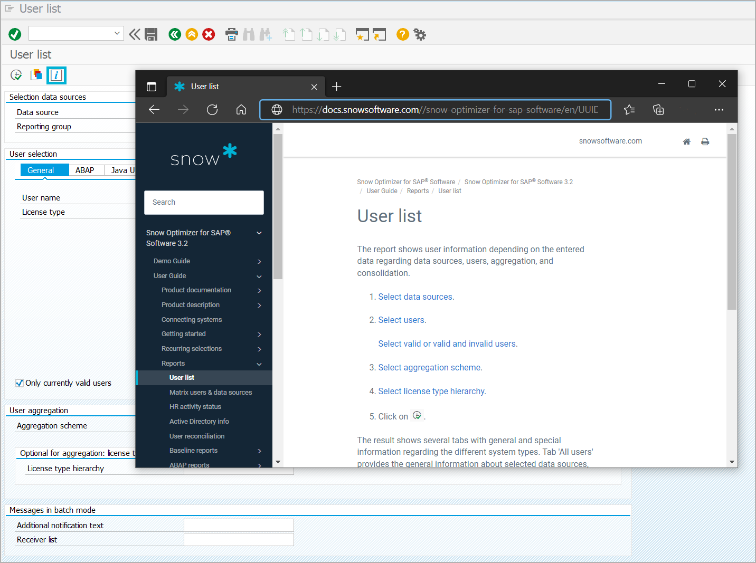Click the docs Home icon

tap(687, 141)
